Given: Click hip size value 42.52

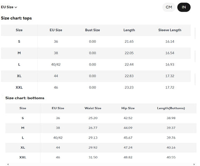Looking at the screenshot, I should pos(128,118).
